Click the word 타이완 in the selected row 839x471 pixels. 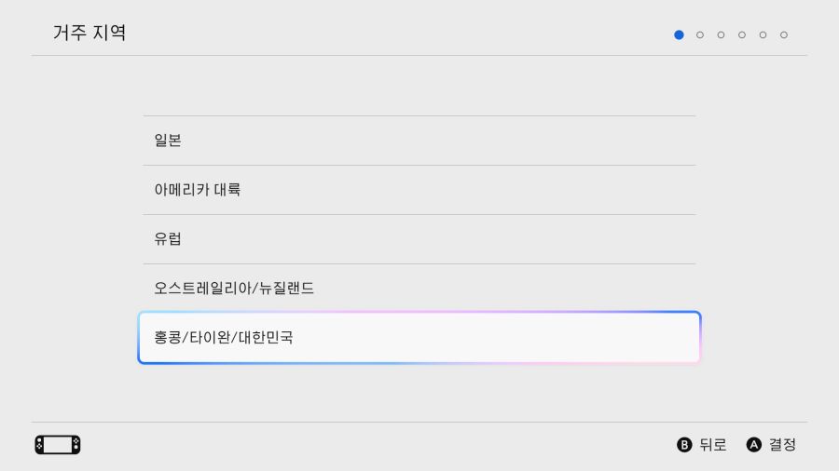[x=209, y=337]
